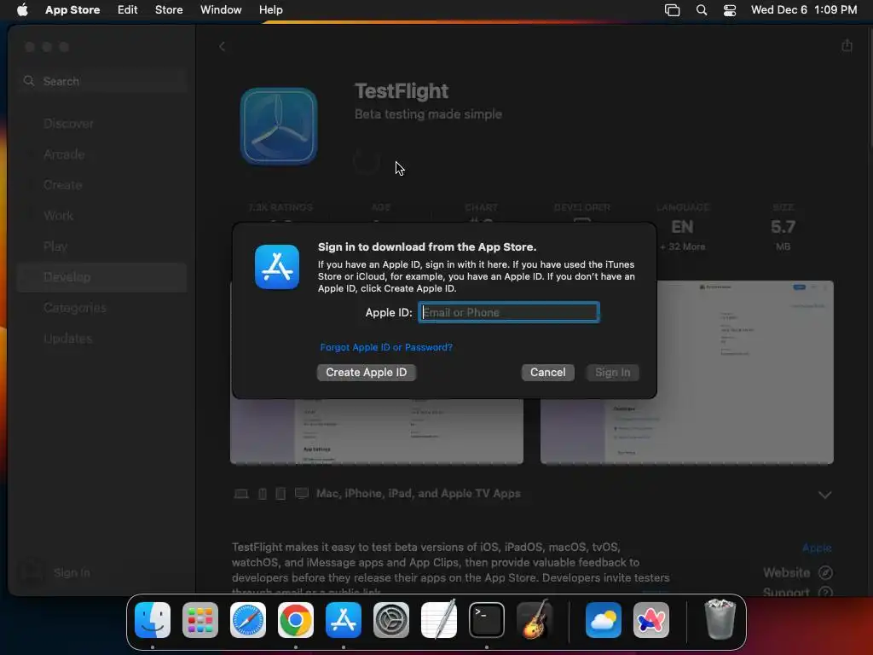Click the TestFlight app icon
Image resolution: width=873 pixels, height=655 pixels.
279,126
